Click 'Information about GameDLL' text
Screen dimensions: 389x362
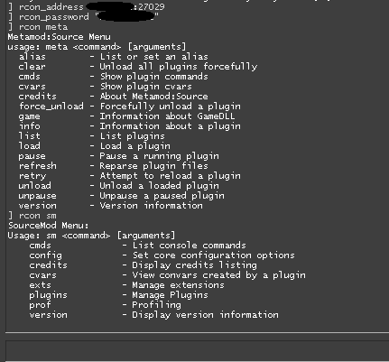(167, 116)
